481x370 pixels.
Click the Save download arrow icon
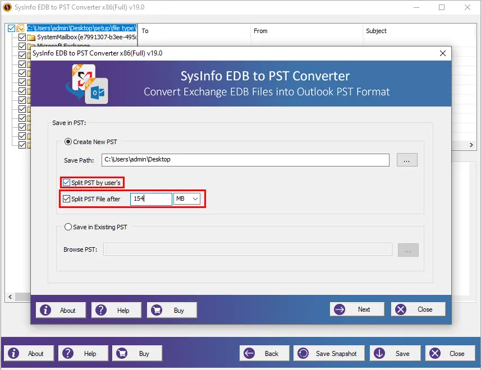click(x=379, y=353)
